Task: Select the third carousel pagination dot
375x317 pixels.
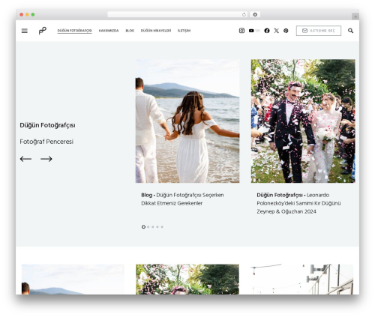Action: click(153, 227)
